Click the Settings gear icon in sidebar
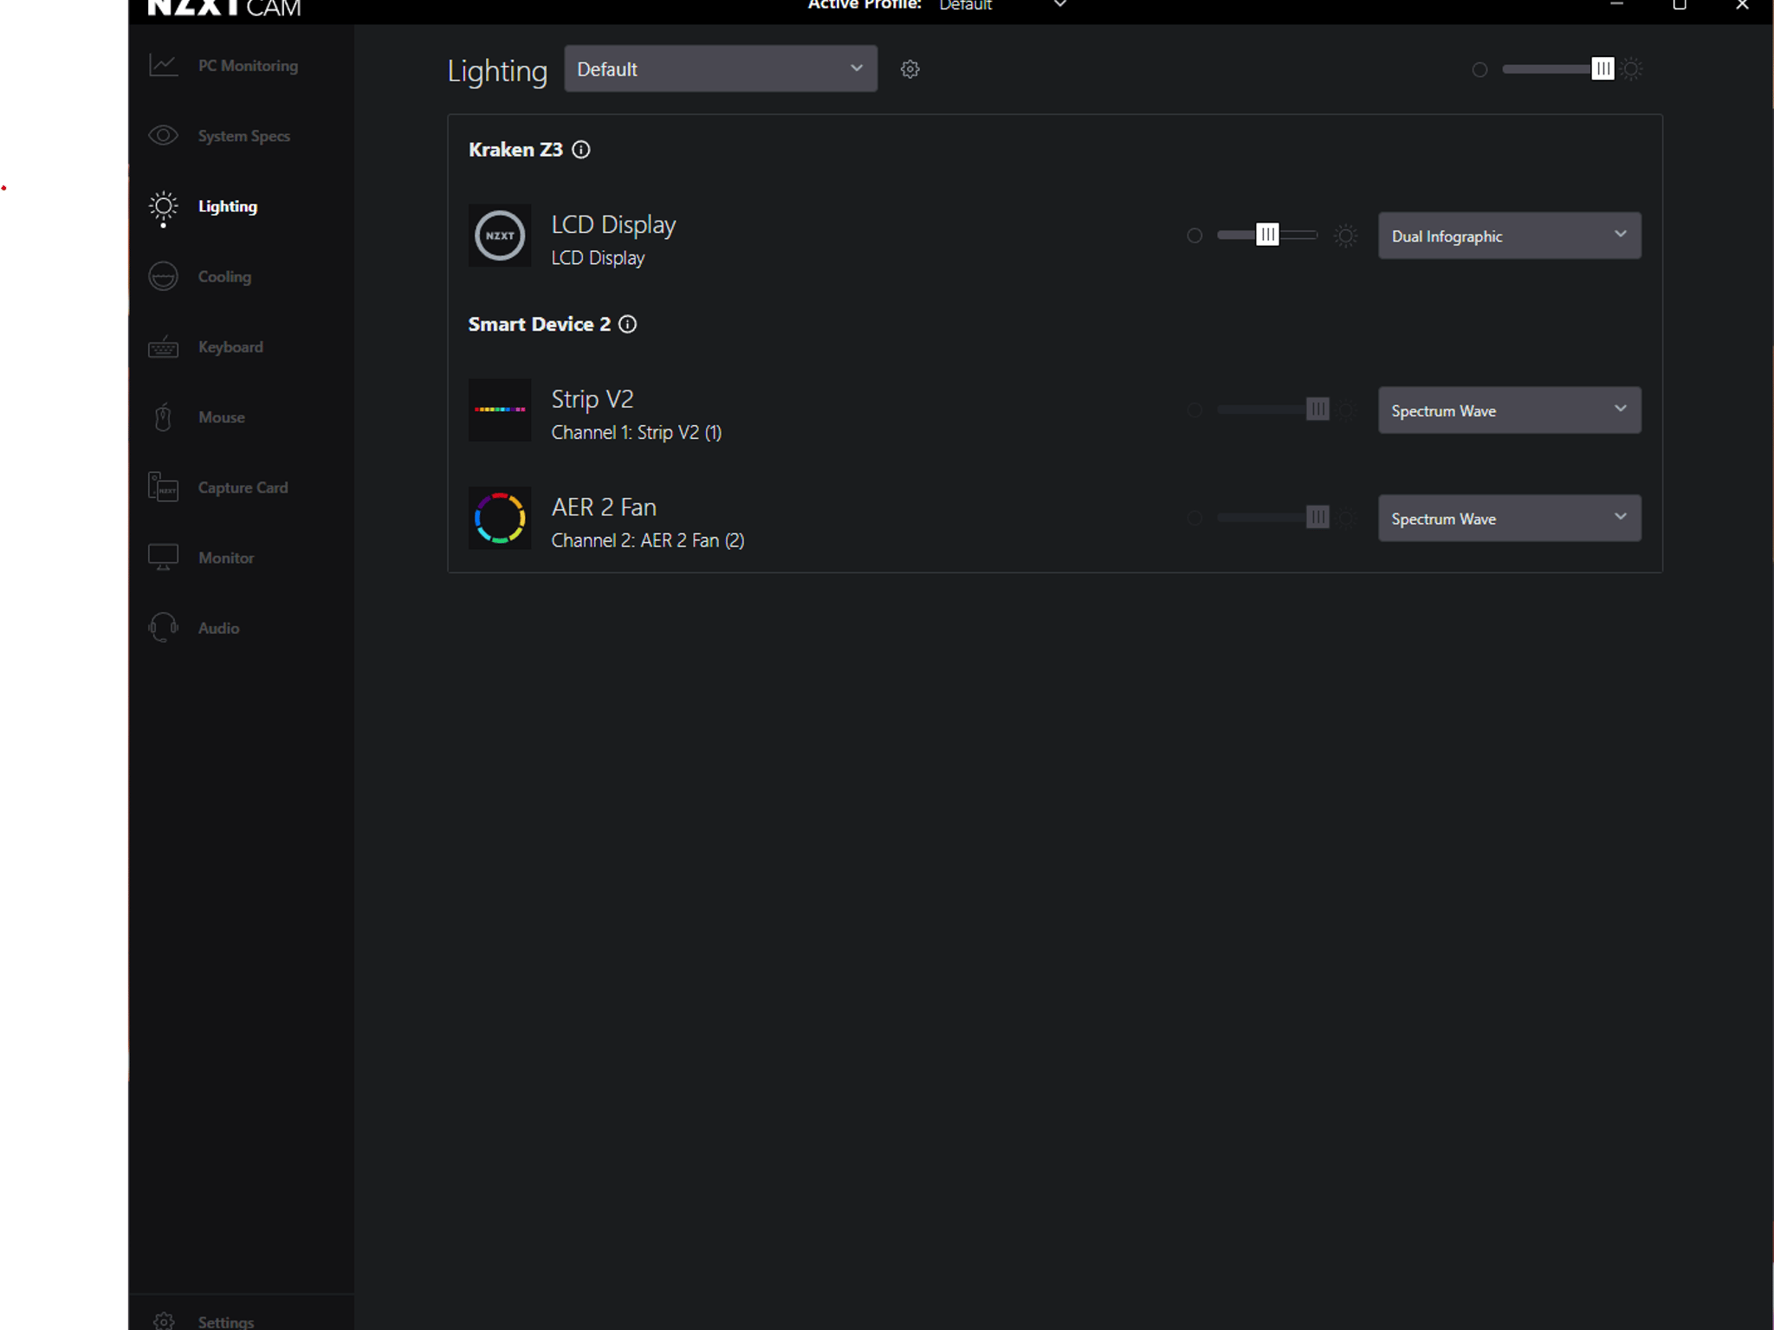Viewport: 1774px width, 1330px height. pos(163,1321)
